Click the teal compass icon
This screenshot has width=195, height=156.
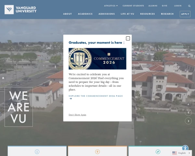point(158,152)
